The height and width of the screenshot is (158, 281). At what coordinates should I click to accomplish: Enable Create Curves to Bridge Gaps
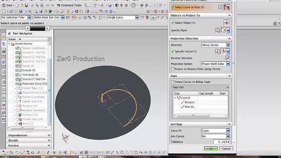(x=173, y=82)
